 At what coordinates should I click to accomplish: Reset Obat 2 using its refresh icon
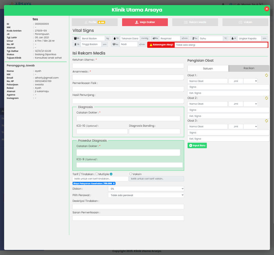[x=267, y=98]
